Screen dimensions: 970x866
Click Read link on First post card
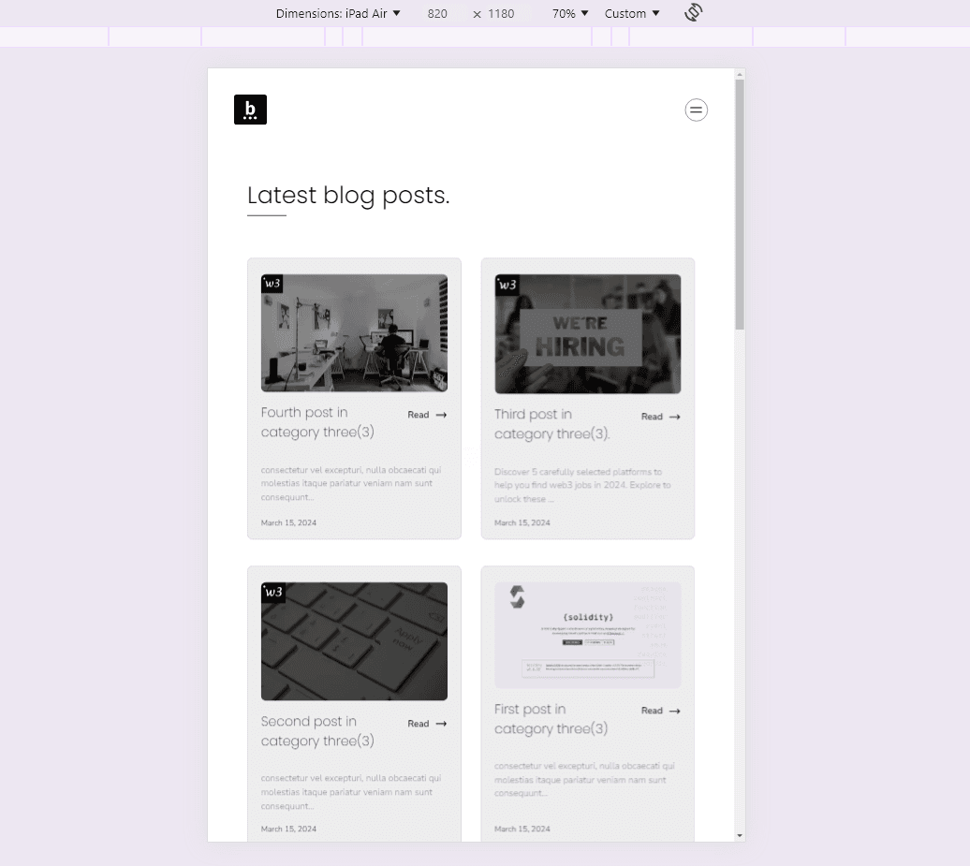(x=652, y=710)
